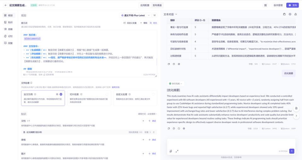Switch to the 应用配置 tab
Screen dimensions: 302x160
tap(145, 5)
